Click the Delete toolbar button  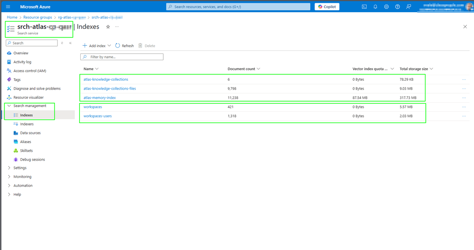coord(147,46)
